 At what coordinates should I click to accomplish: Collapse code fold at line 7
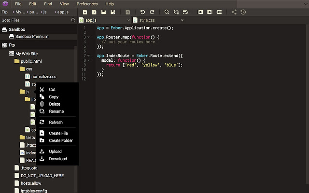pos(88,56)
